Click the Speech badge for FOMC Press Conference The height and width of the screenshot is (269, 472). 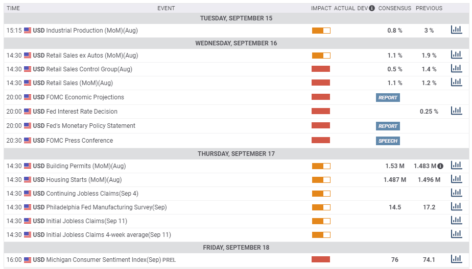pos(388,141)
